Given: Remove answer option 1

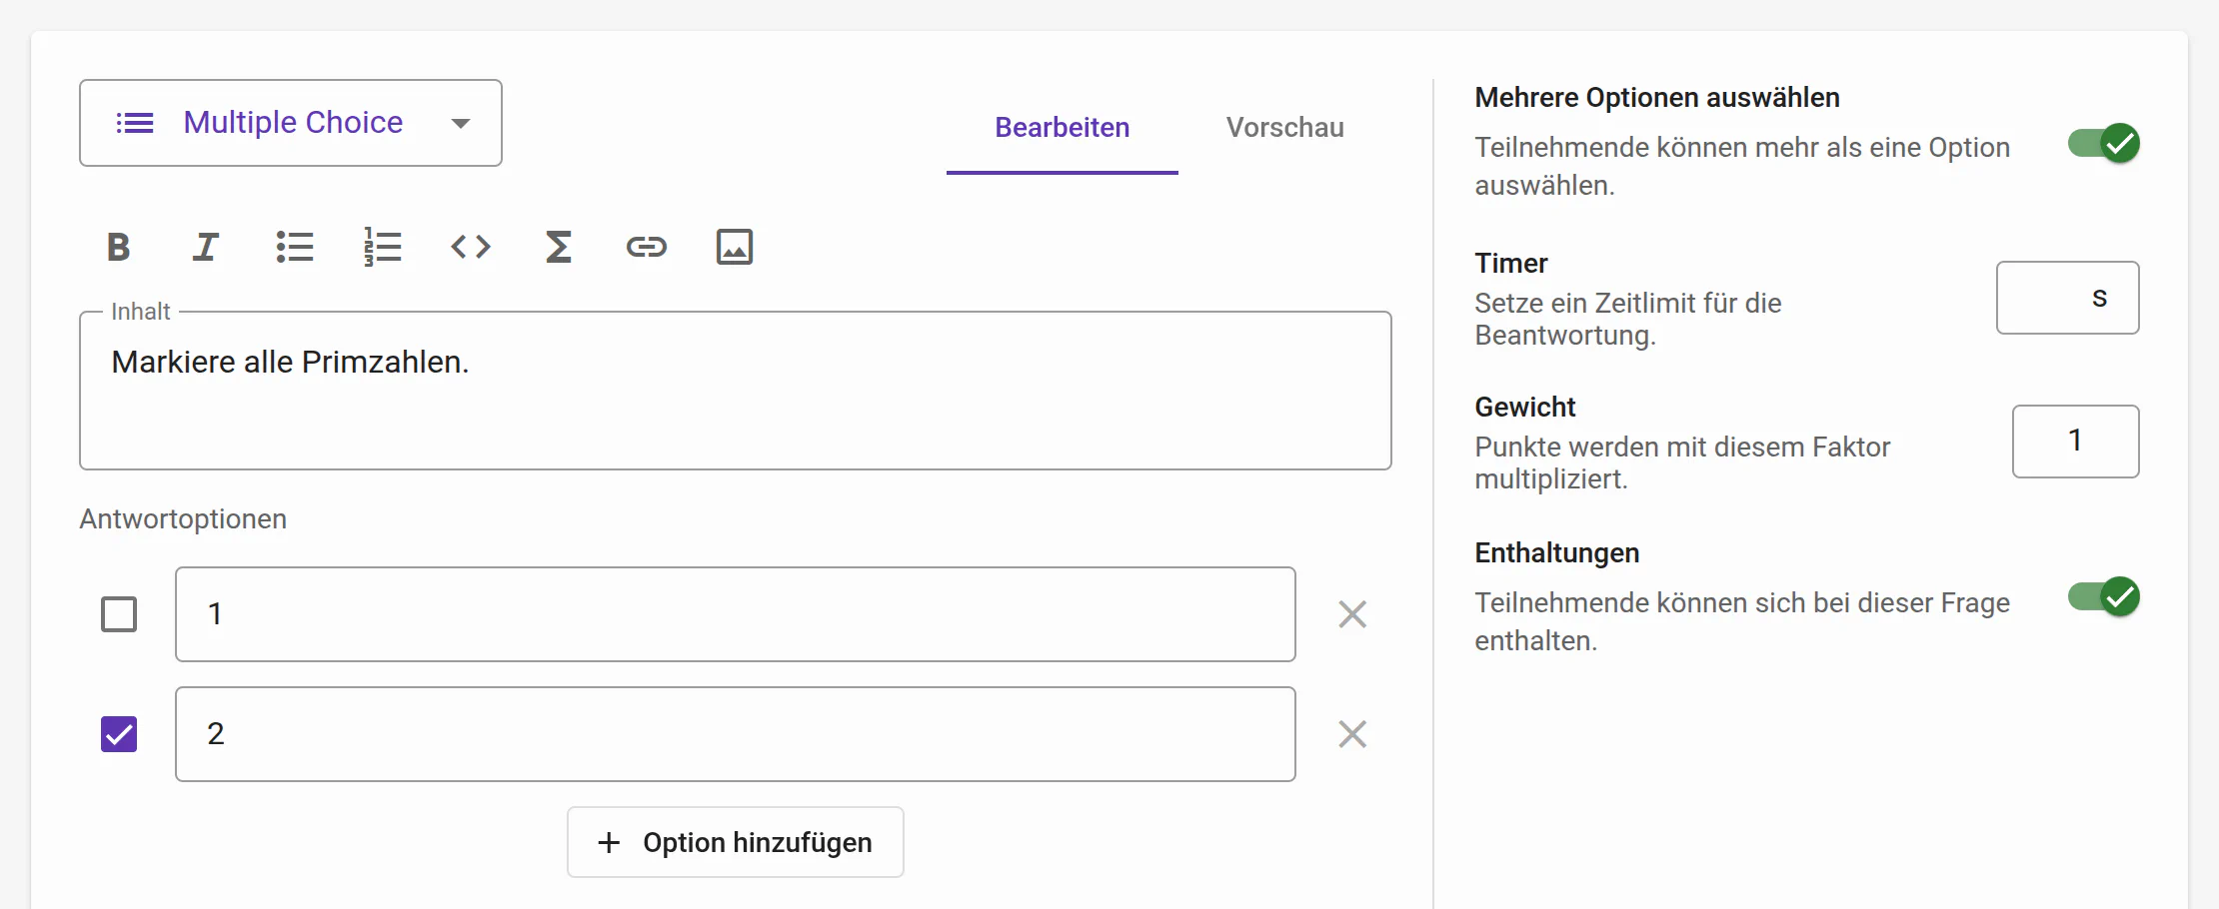Looking at the screenshot, I should click(x=1352, y=614).
